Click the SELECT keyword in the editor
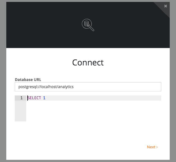 [x=34, y=98]
